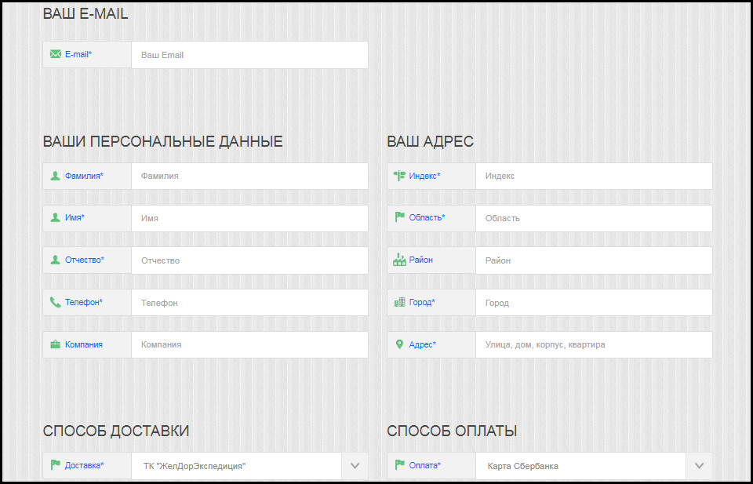Click into the Отчество input field

(x=249, y=260)
